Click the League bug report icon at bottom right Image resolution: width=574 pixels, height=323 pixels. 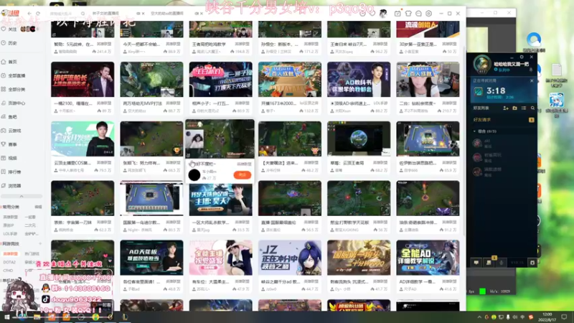click(532, 263)
